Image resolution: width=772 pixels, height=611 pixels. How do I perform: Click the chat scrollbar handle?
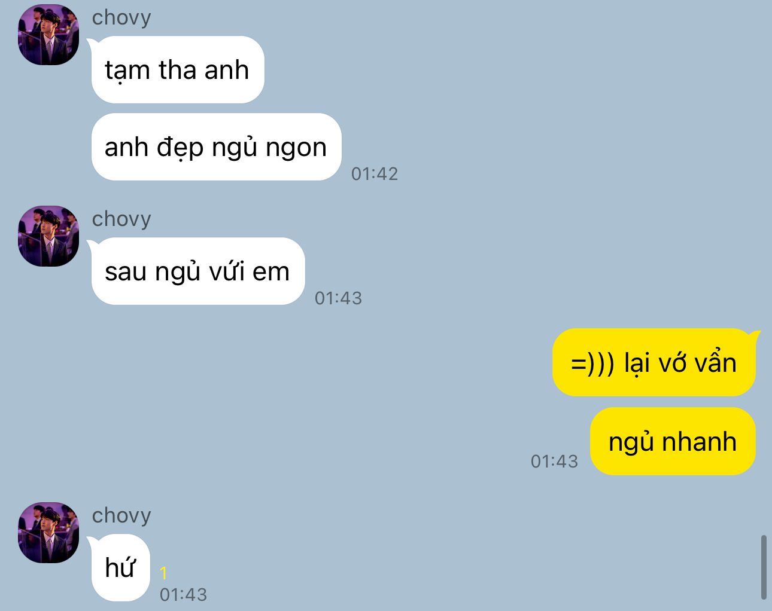point(764,567)
